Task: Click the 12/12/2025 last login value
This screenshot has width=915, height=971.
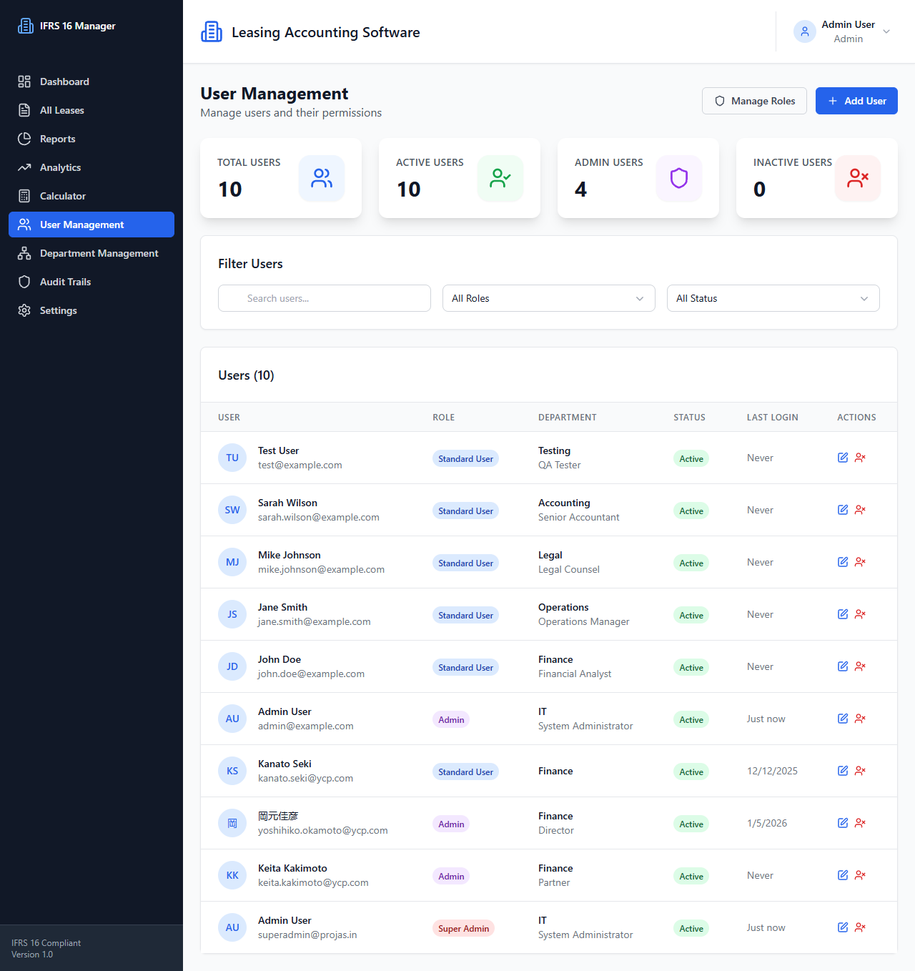Action: pos(772,771)
